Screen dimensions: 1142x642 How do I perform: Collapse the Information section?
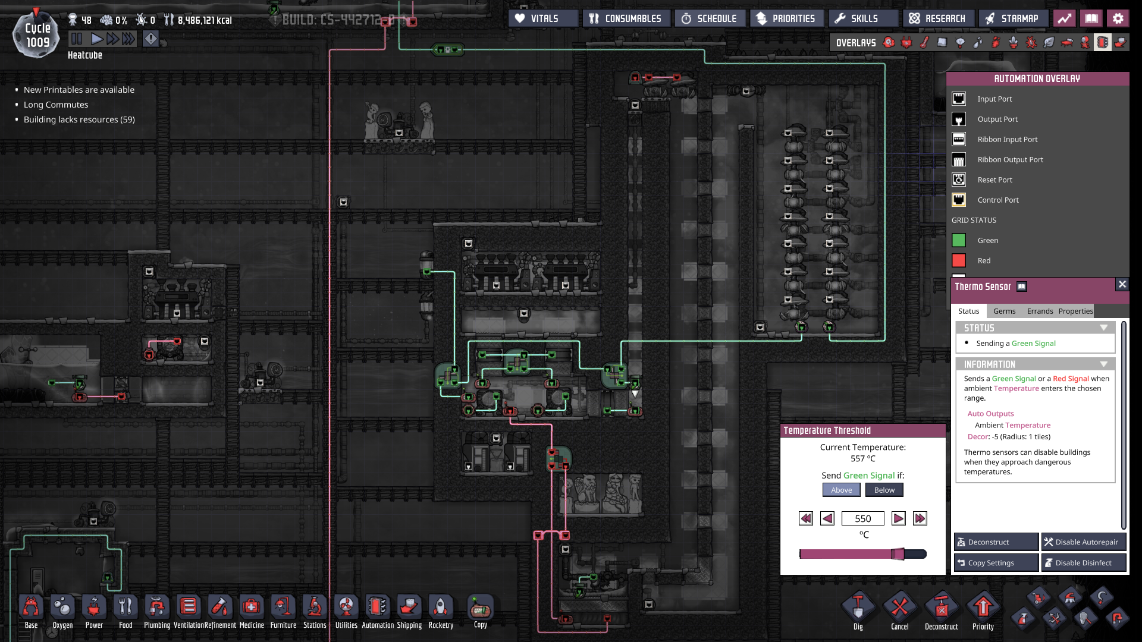pos(1103,364)
